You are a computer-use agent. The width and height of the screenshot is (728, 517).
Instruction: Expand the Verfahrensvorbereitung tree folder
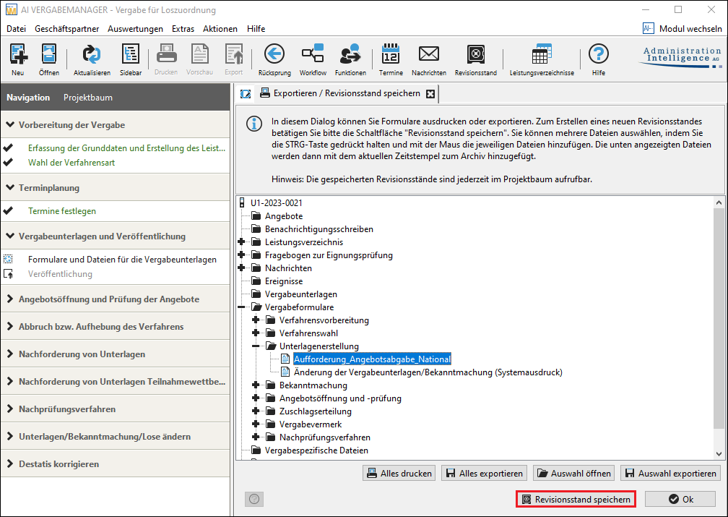(256, 320)
